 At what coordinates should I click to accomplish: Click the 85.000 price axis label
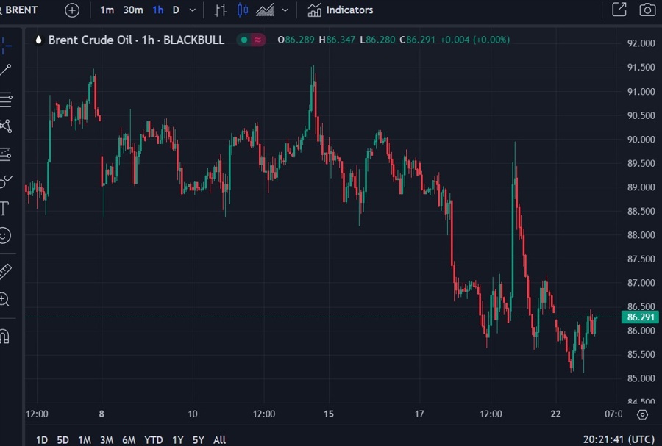tap(641, 378)
